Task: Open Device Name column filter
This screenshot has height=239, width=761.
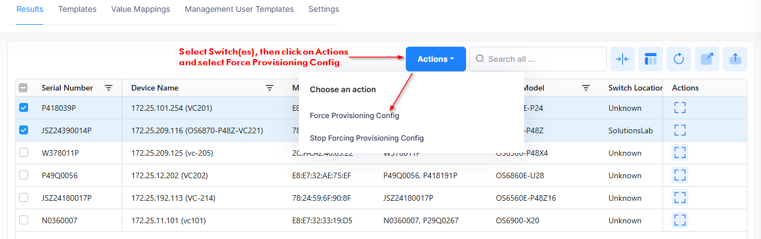Action: (270, 88)
